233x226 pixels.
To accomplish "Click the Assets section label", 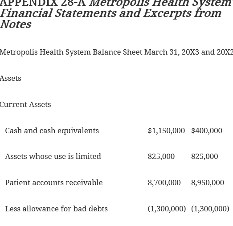I will [x=11, y=78].
